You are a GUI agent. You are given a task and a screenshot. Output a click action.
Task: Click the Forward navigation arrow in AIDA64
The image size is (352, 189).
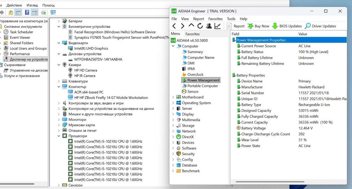(182, 26)
